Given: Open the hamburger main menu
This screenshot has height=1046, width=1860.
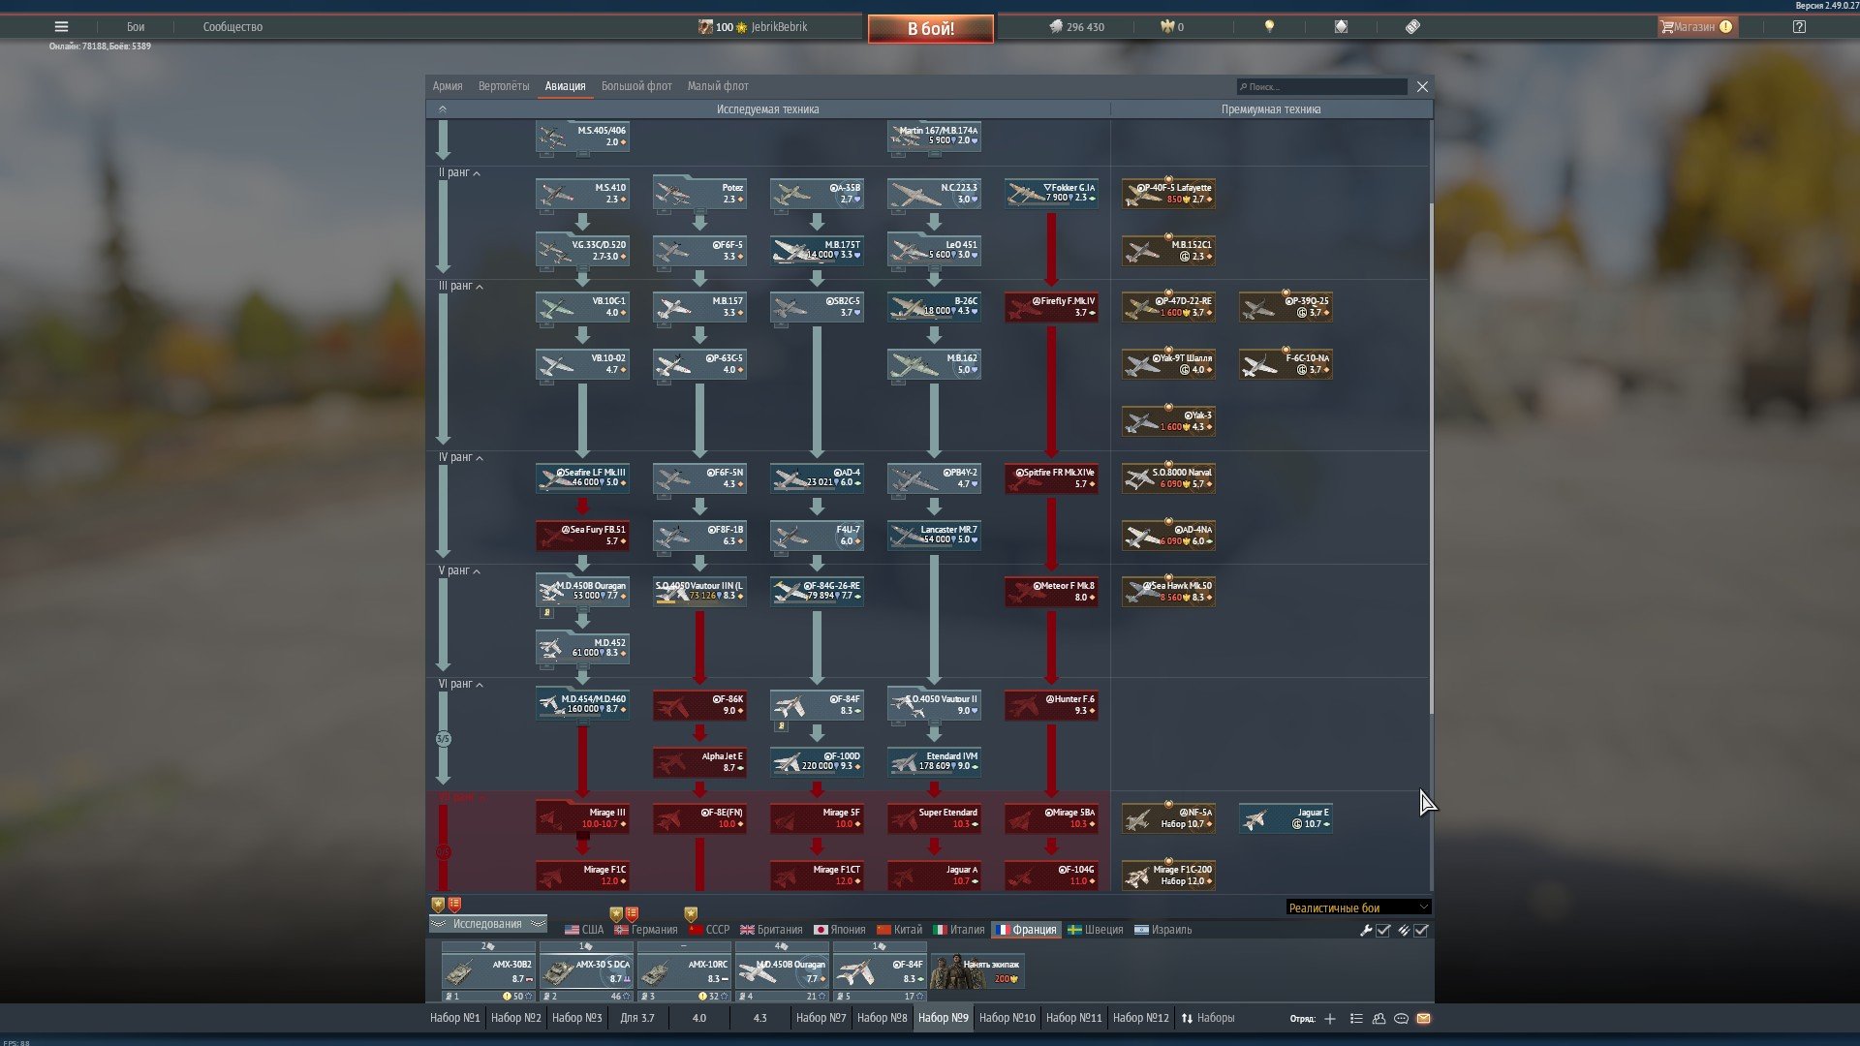Looking at the screenshot, I should click(61, 27).
